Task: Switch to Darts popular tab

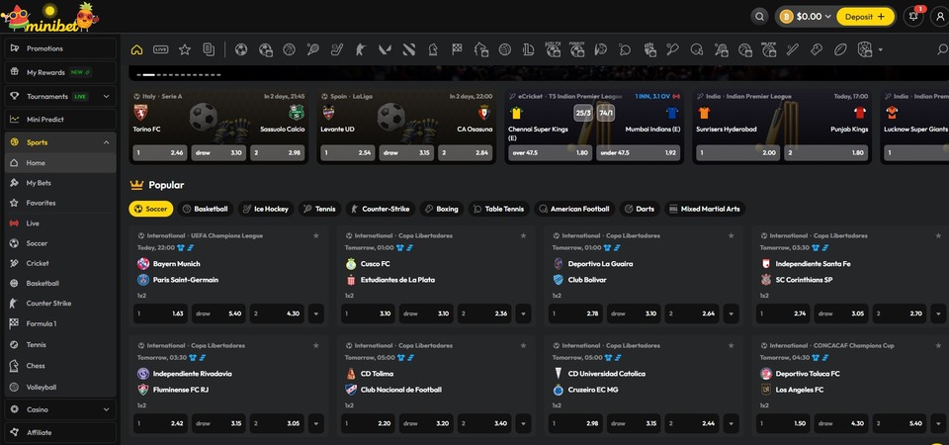Action: click(x=640, y=209)
